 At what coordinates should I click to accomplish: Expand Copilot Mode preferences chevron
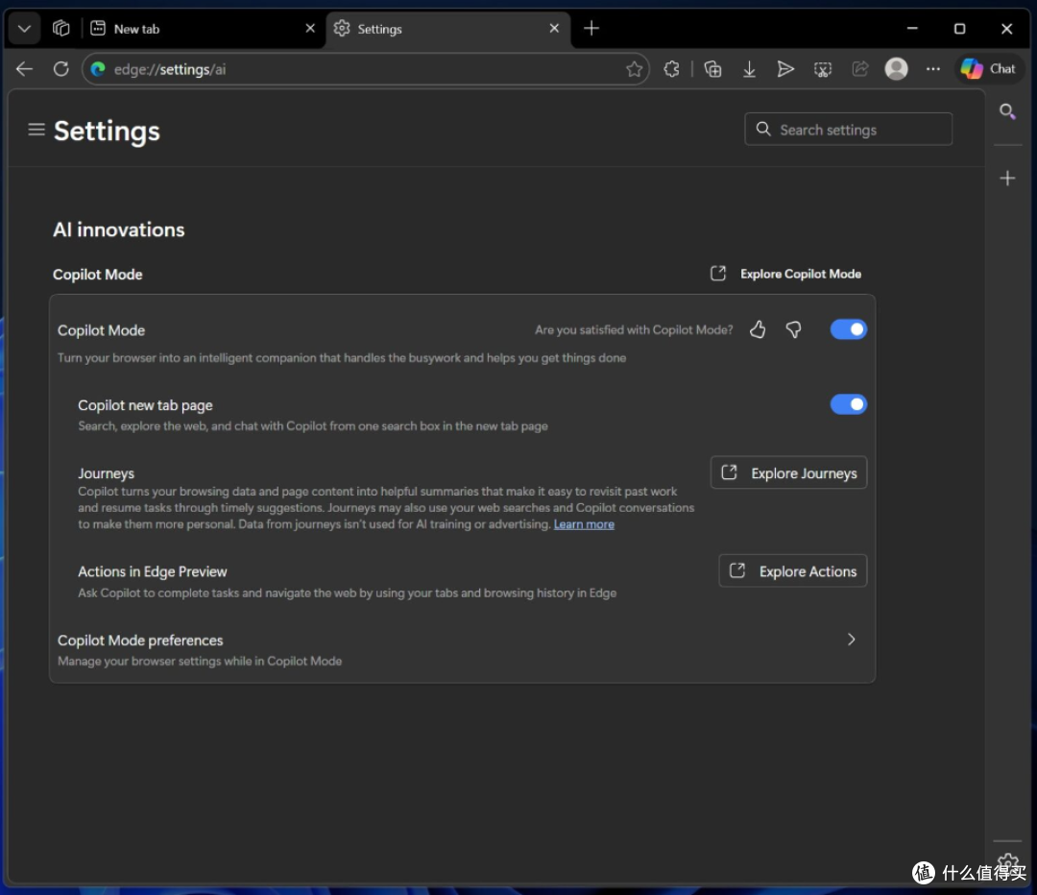[x=851, y=640]
